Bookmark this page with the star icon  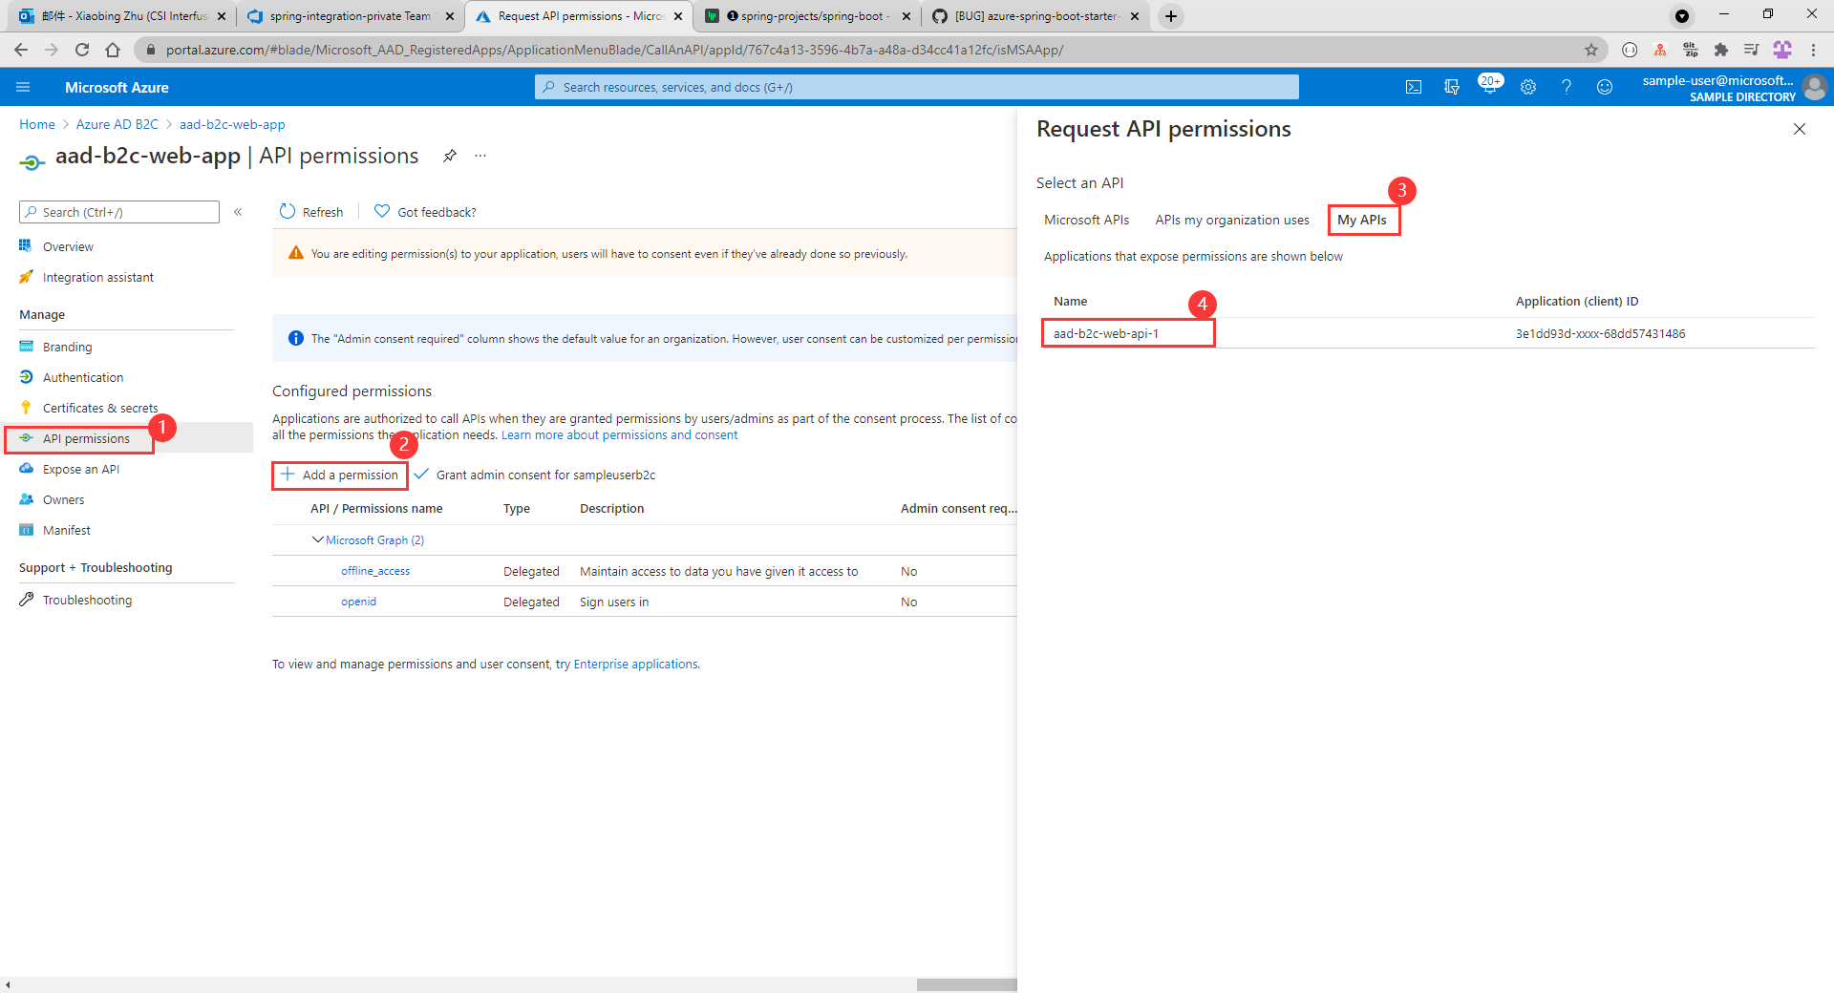[1591, 50]
